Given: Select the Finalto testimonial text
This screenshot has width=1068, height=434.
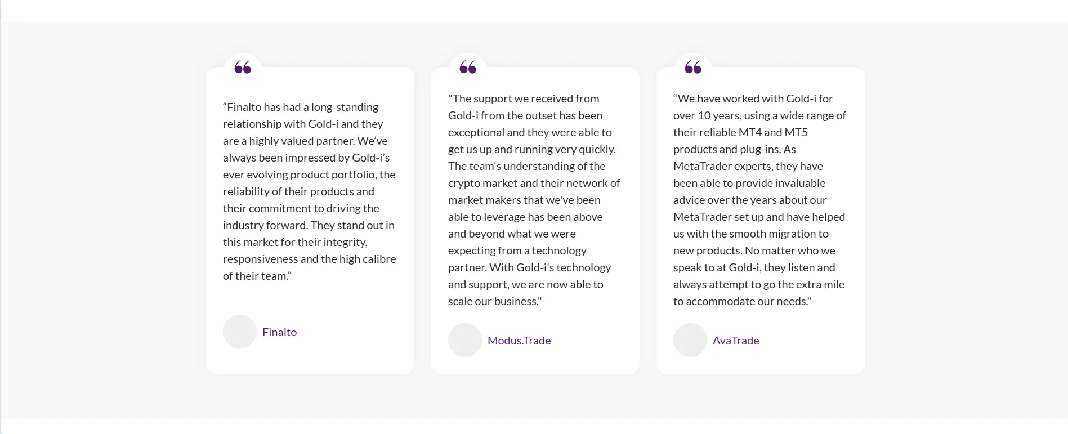Looking at the screenshot, I should (310, 191).
